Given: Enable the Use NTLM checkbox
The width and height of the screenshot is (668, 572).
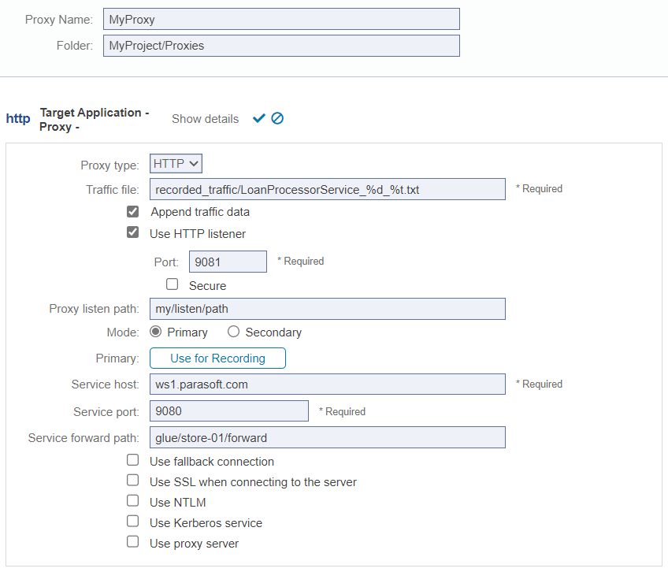Looking at the screenshot, I should click(132, 501).
